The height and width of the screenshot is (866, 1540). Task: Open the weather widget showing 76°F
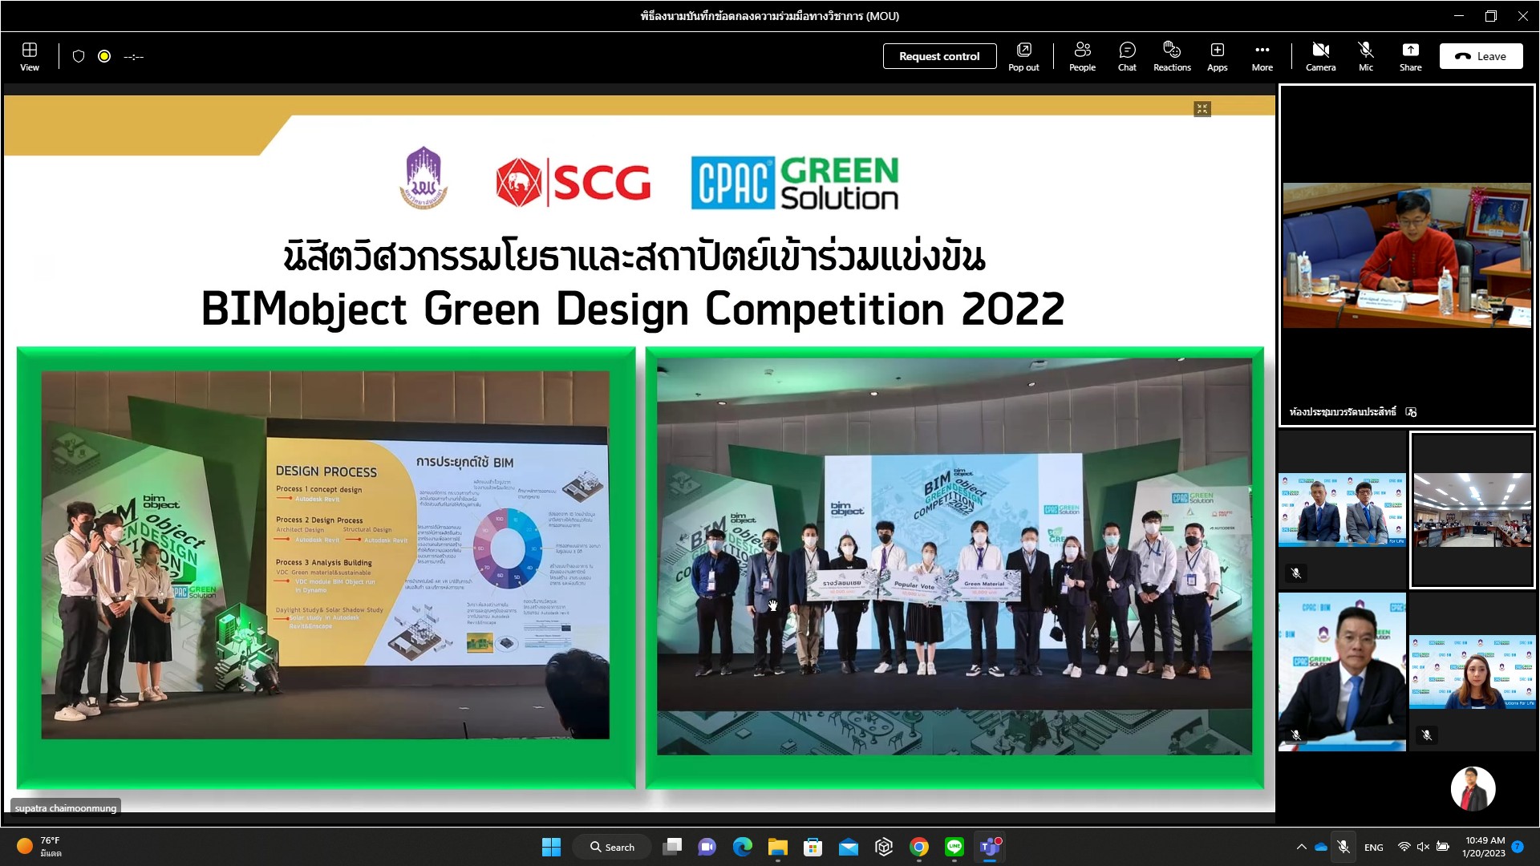[38, 847]
